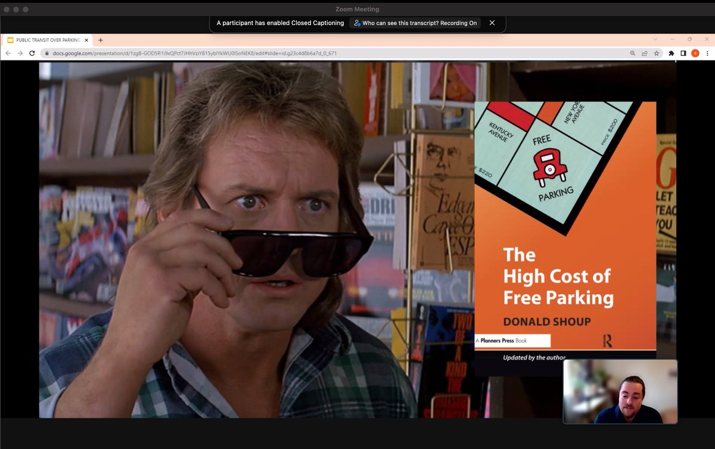Click the Zoom Meeting window title
Viewport: 715px width, 449px height.
pyautogui.click(x=357, y=9)
